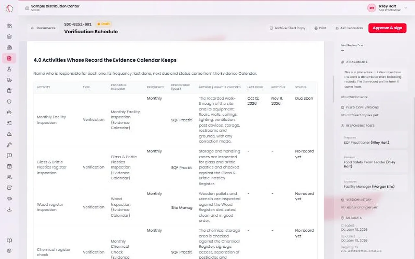415x259 pixels.
Task: Click the Draft status badge
Action: click(x=104, y=24)
